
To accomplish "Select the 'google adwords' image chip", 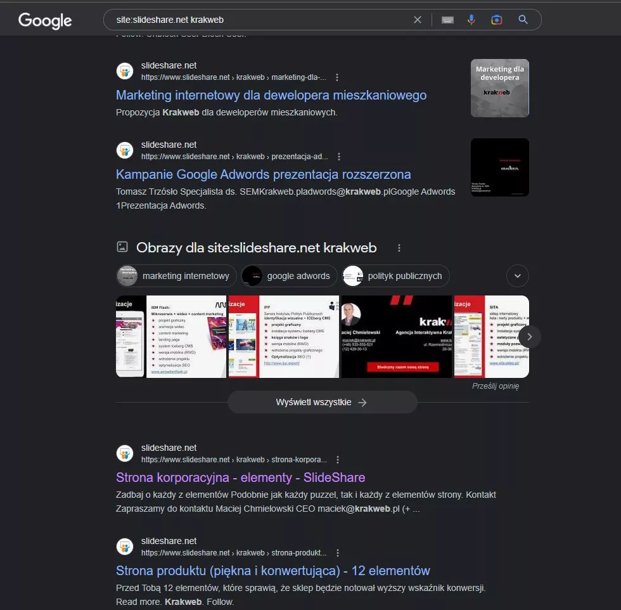I will [x=289, y=276].
